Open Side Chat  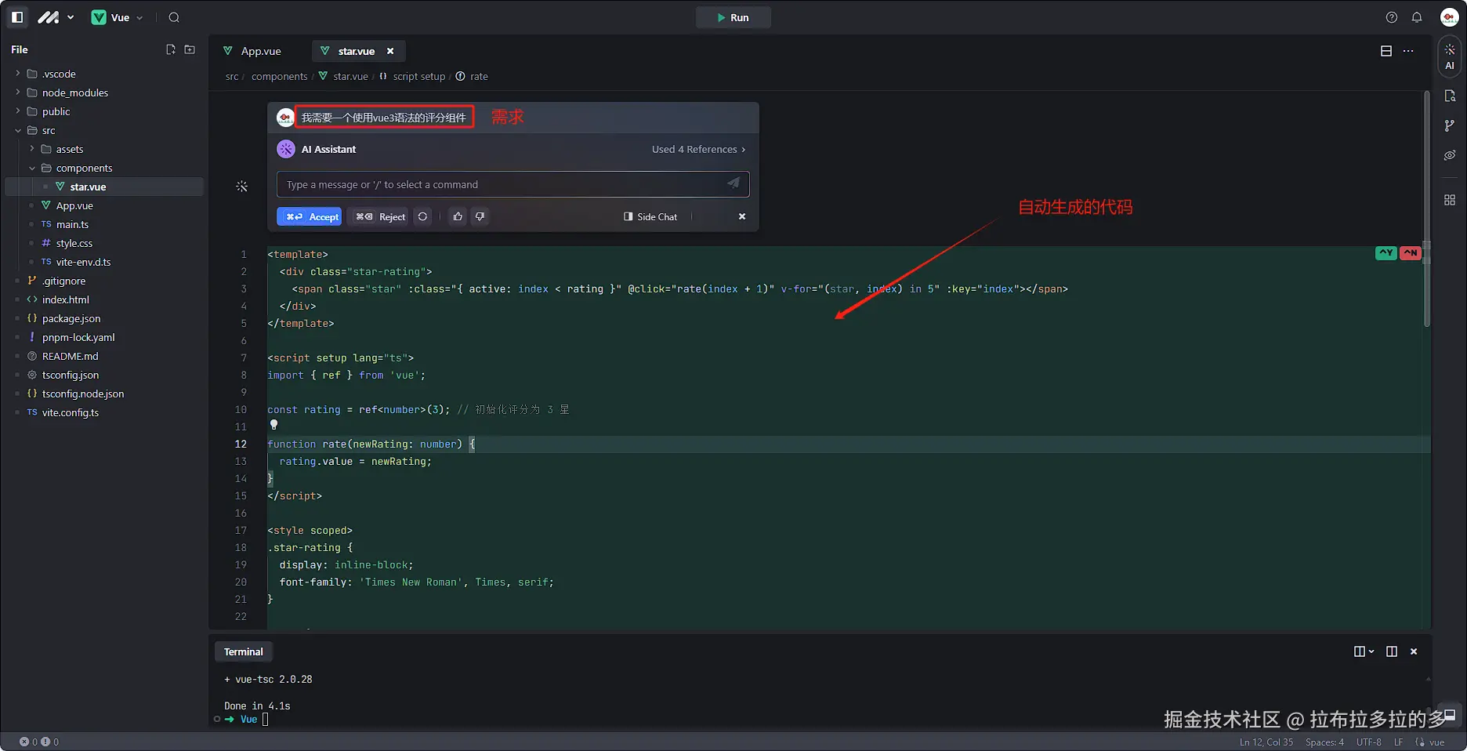[650, 216]
